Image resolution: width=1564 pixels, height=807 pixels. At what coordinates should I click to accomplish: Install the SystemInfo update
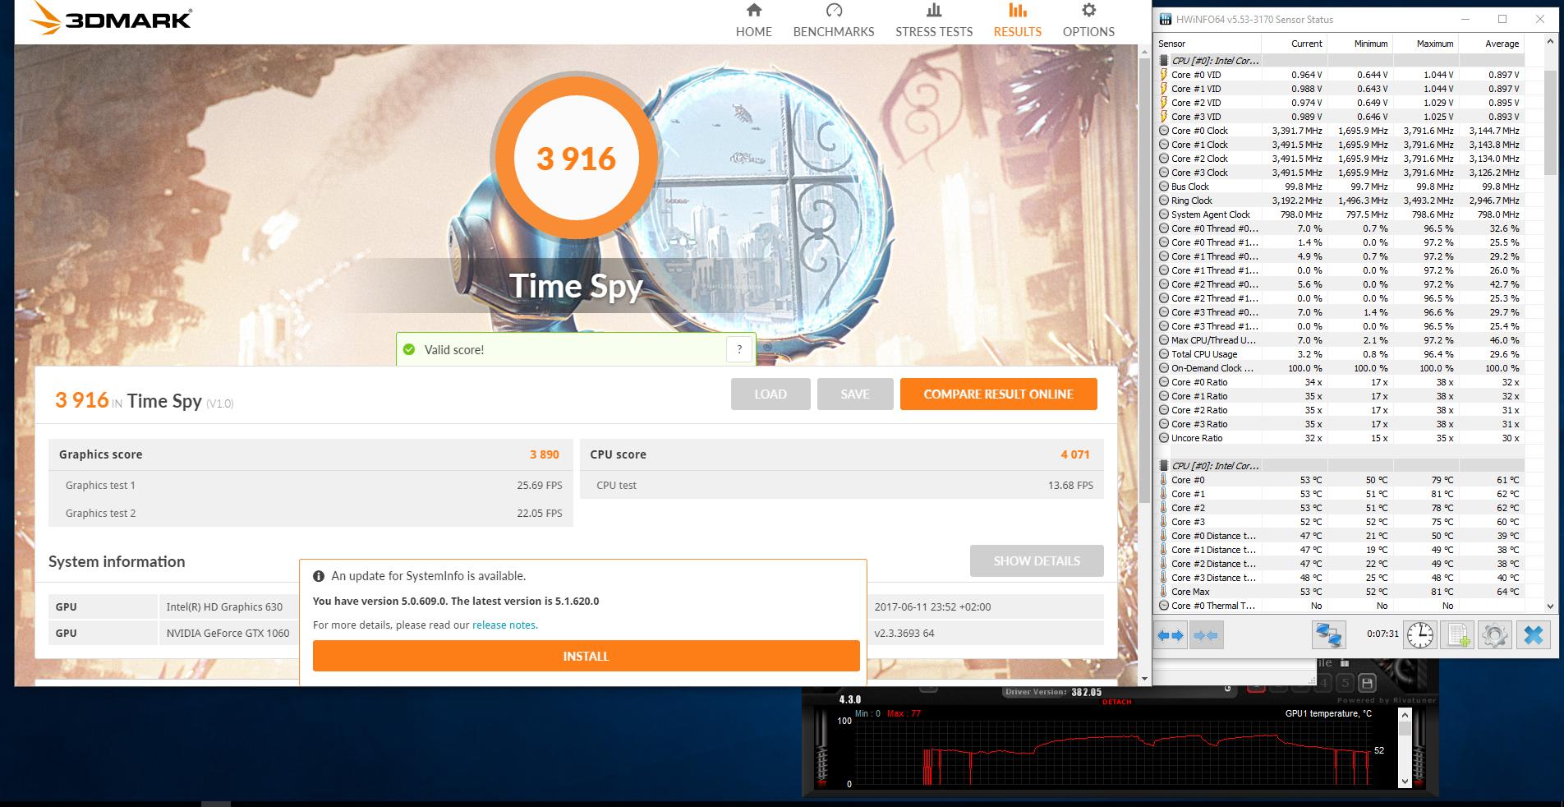586,656
